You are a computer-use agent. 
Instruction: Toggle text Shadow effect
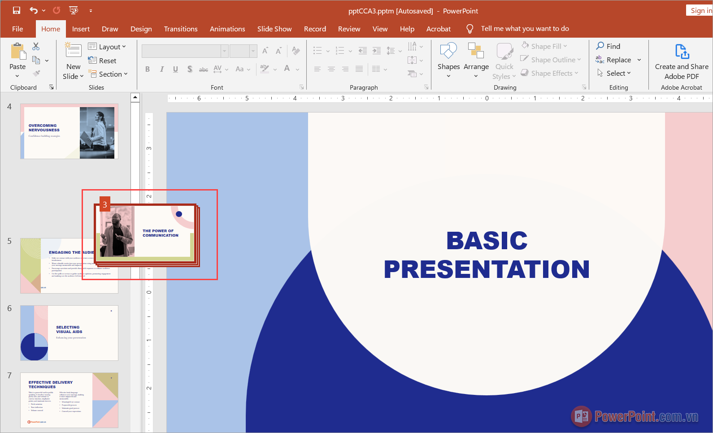pyautogui.click(x=190, y=69)
